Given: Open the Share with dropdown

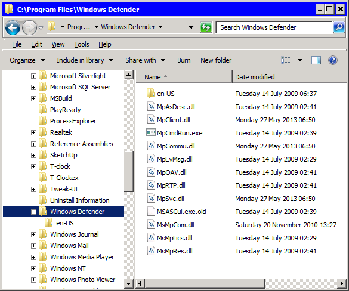Looking at the screenshot, I should pyautogui.click(x=146, y=60).
